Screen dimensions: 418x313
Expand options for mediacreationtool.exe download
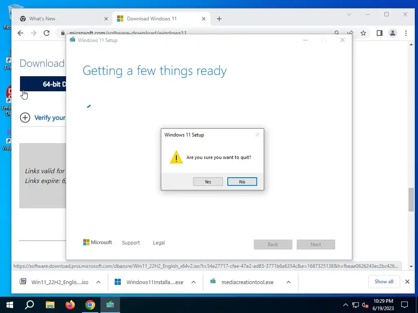[289, 282]
